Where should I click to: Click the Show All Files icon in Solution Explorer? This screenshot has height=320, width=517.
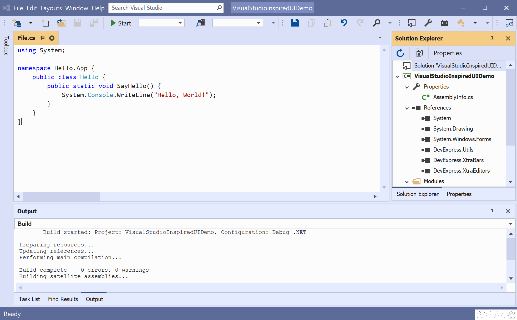coord(419,53)
